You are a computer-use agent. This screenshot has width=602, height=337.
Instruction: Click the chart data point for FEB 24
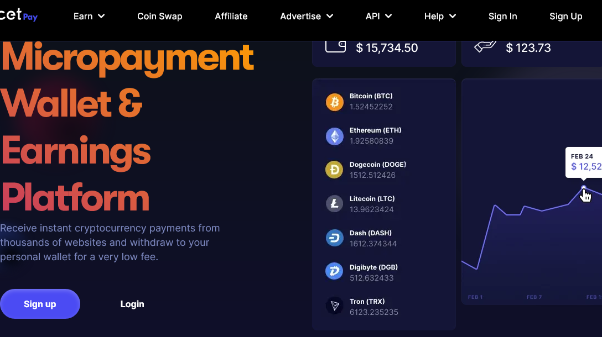tap(584, 187)
